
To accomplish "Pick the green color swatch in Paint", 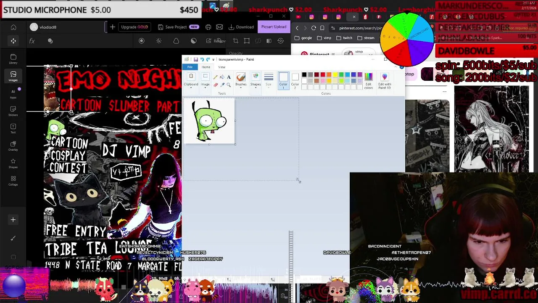I will [341, 75].
